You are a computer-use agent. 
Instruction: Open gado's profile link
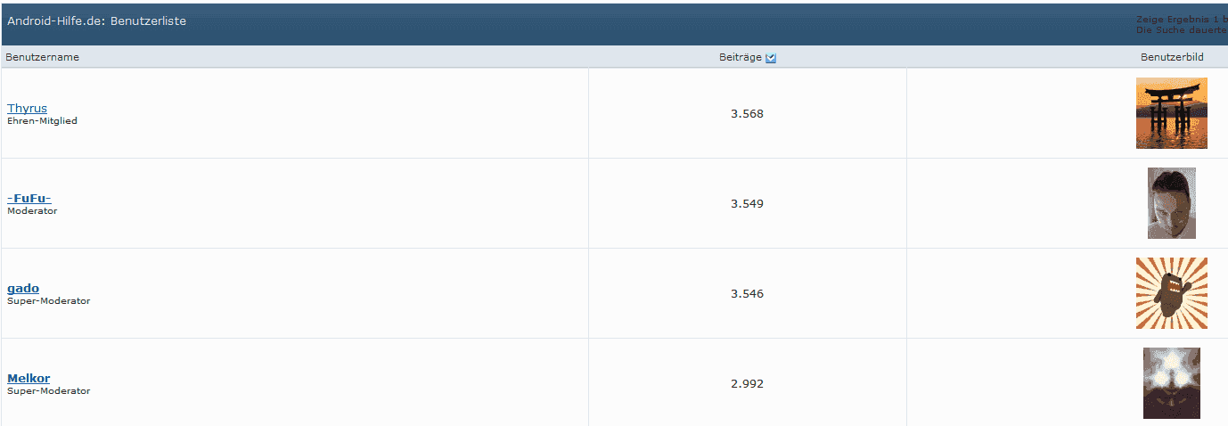click(x=23, y=289)
